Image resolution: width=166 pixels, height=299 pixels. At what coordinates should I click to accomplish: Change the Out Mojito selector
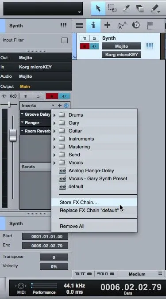[x=36, y=57]
